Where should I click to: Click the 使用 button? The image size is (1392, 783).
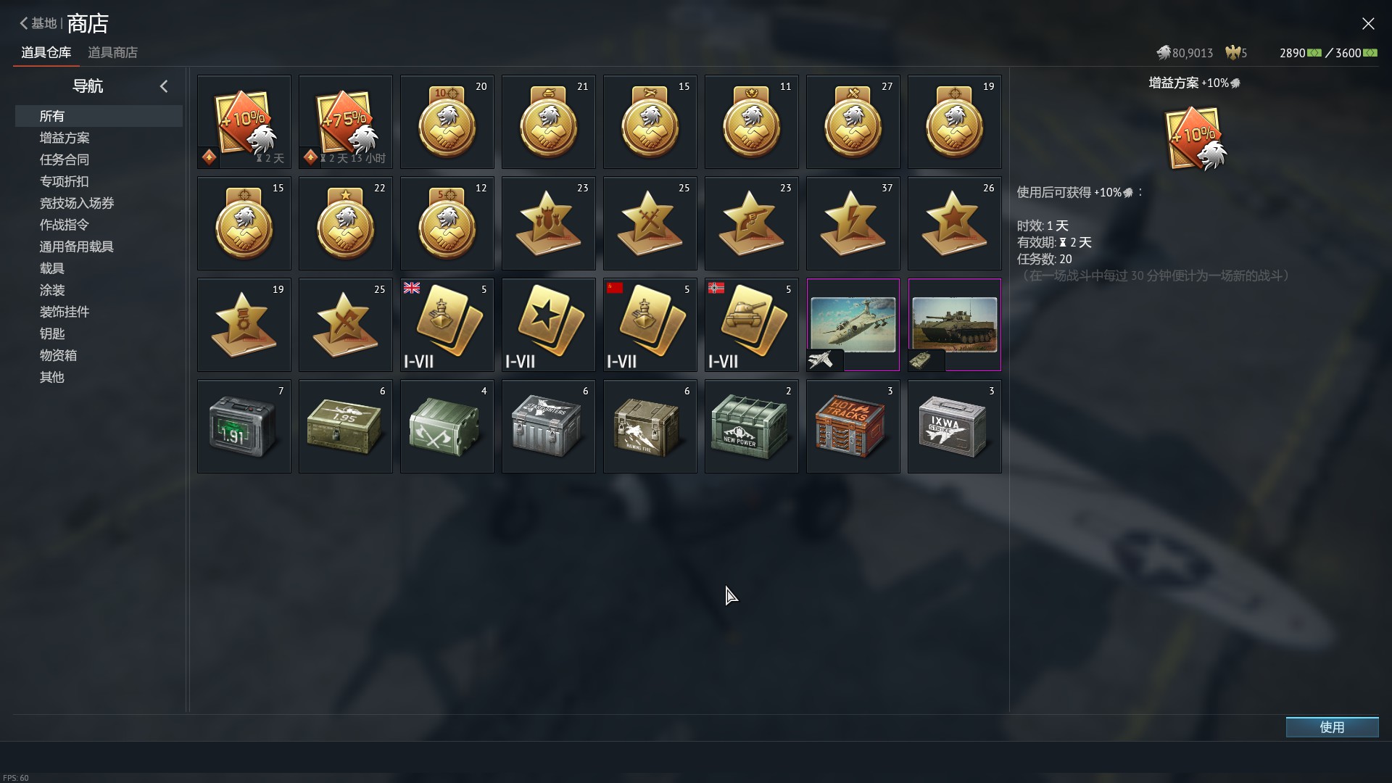click(x=1332, y=727)
